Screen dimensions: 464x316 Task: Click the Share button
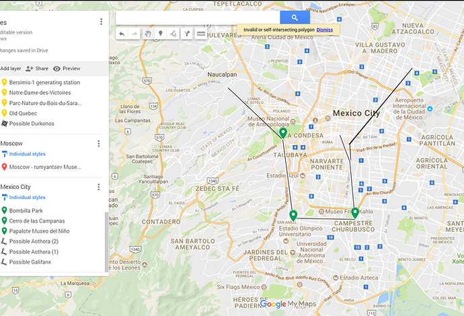coord(37,69)
